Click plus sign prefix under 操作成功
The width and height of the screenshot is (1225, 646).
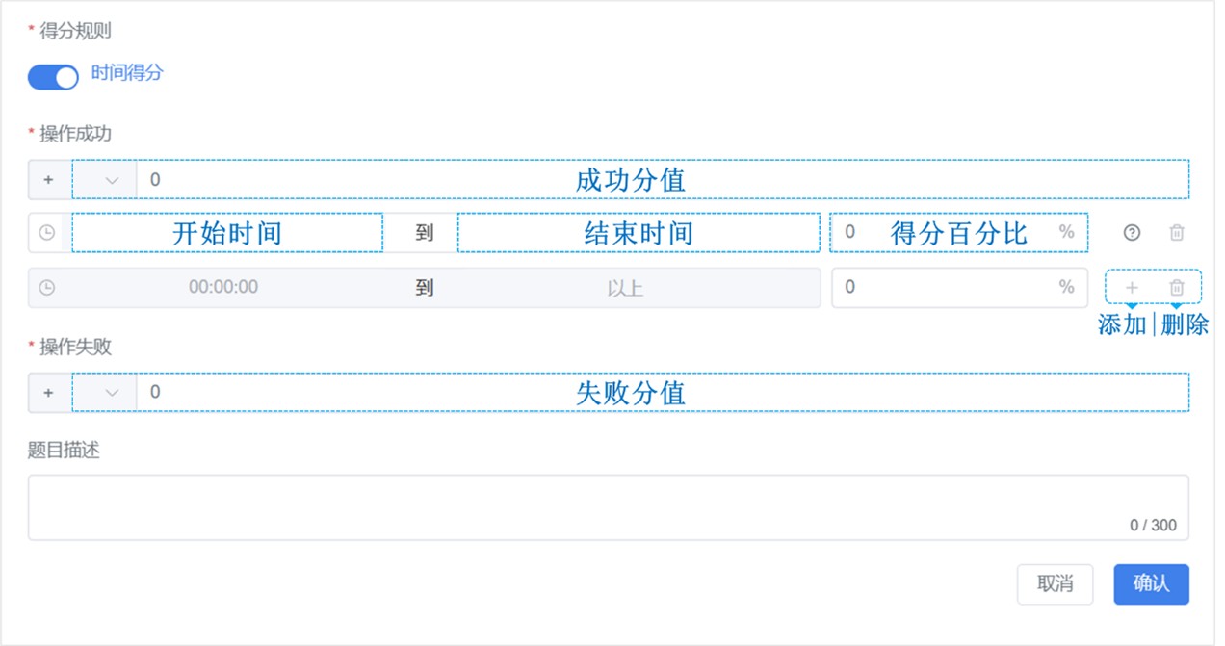click(x=48, y=180)
